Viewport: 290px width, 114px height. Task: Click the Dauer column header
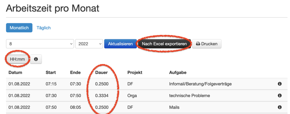point(101,72)
